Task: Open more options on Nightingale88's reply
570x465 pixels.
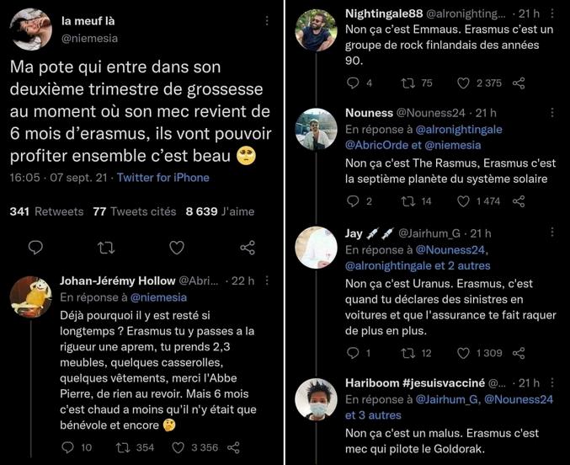Action: [551, 15]
